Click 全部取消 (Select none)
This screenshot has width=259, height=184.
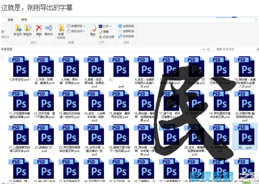click(x=126, y=31)
